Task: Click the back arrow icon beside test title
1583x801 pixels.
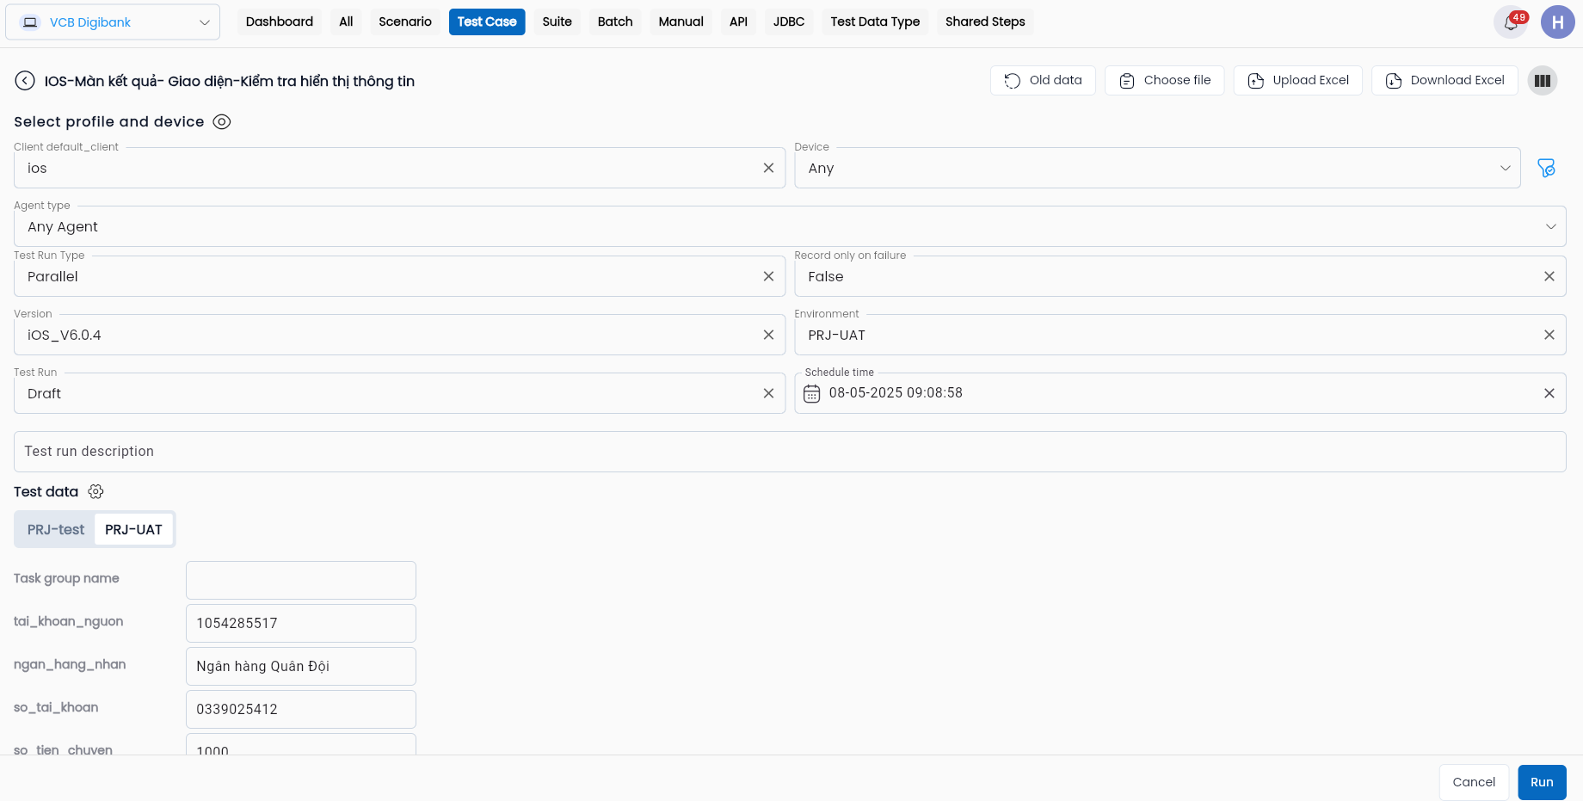Action: coord(25,81)
